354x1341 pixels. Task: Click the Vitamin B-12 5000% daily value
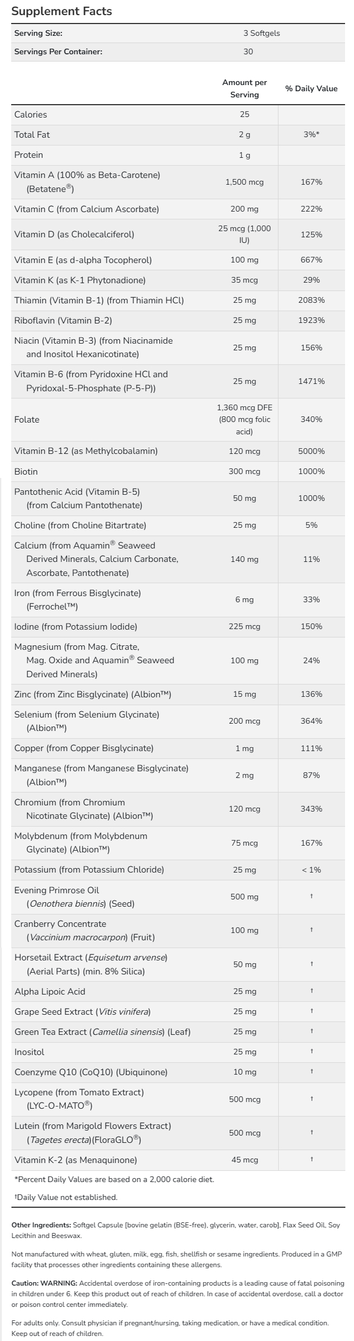click(311, 451)
